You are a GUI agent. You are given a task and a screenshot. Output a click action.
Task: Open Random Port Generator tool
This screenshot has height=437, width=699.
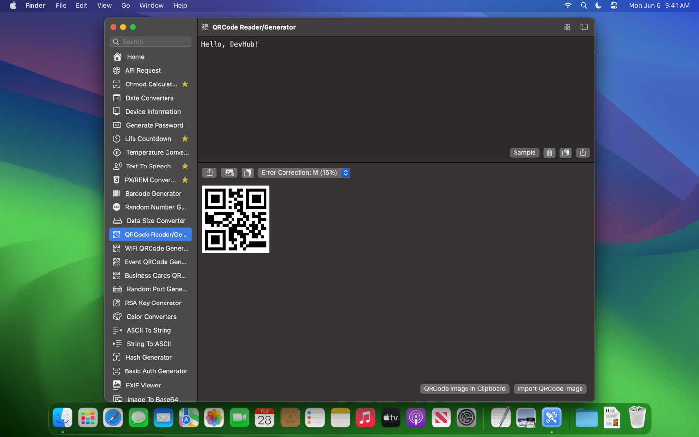150,289
